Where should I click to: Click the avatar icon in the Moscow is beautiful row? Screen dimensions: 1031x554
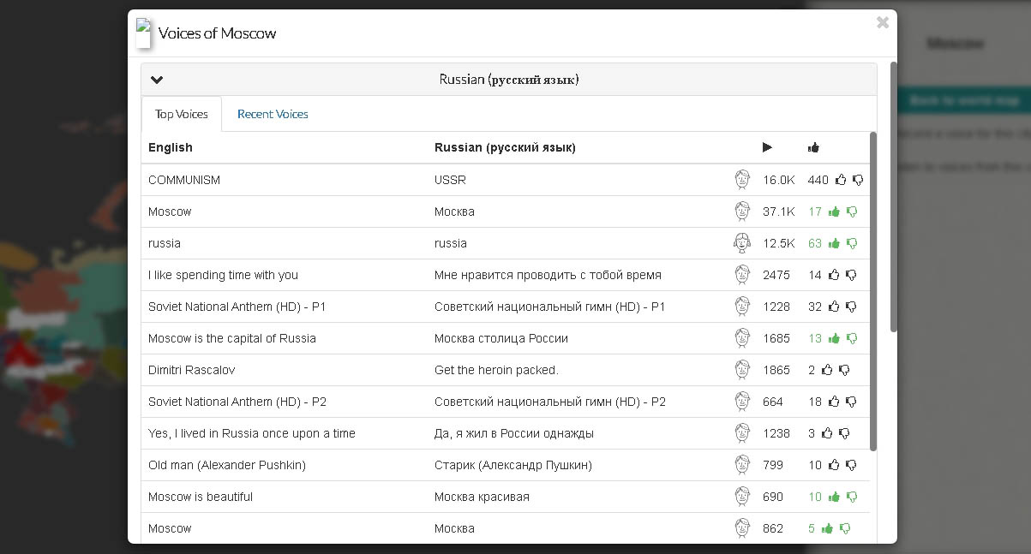742,497
